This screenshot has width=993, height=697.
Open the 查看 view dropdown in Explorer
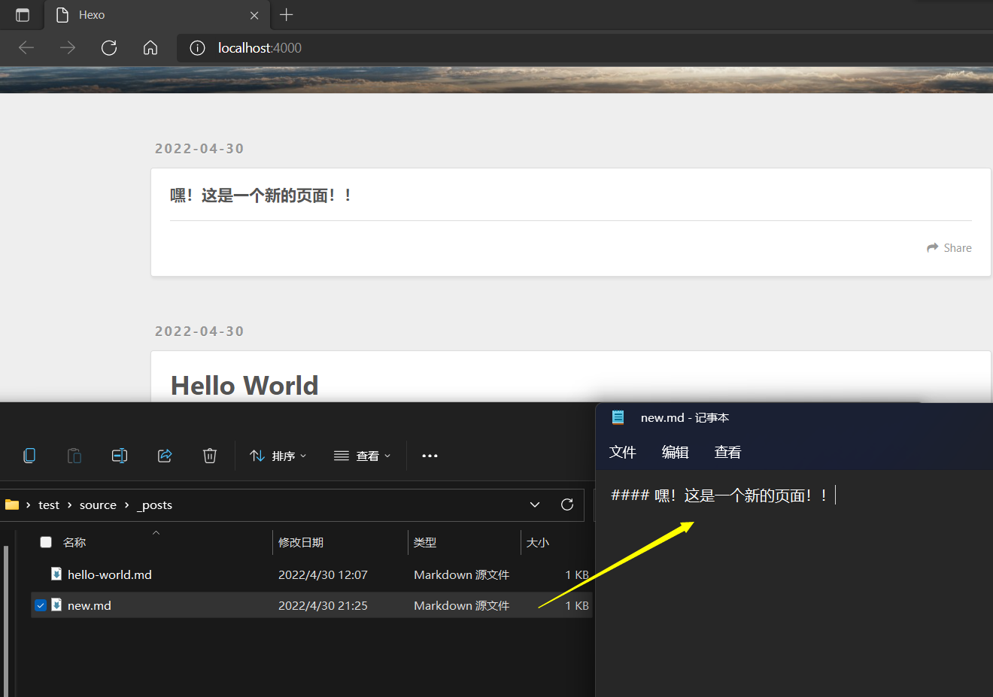pyautogui.click(x=362, y=456)
